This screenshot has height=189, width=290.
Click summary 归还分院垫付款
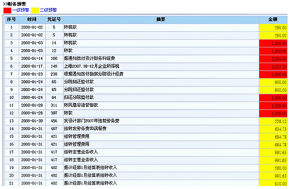tap(79, 97)
